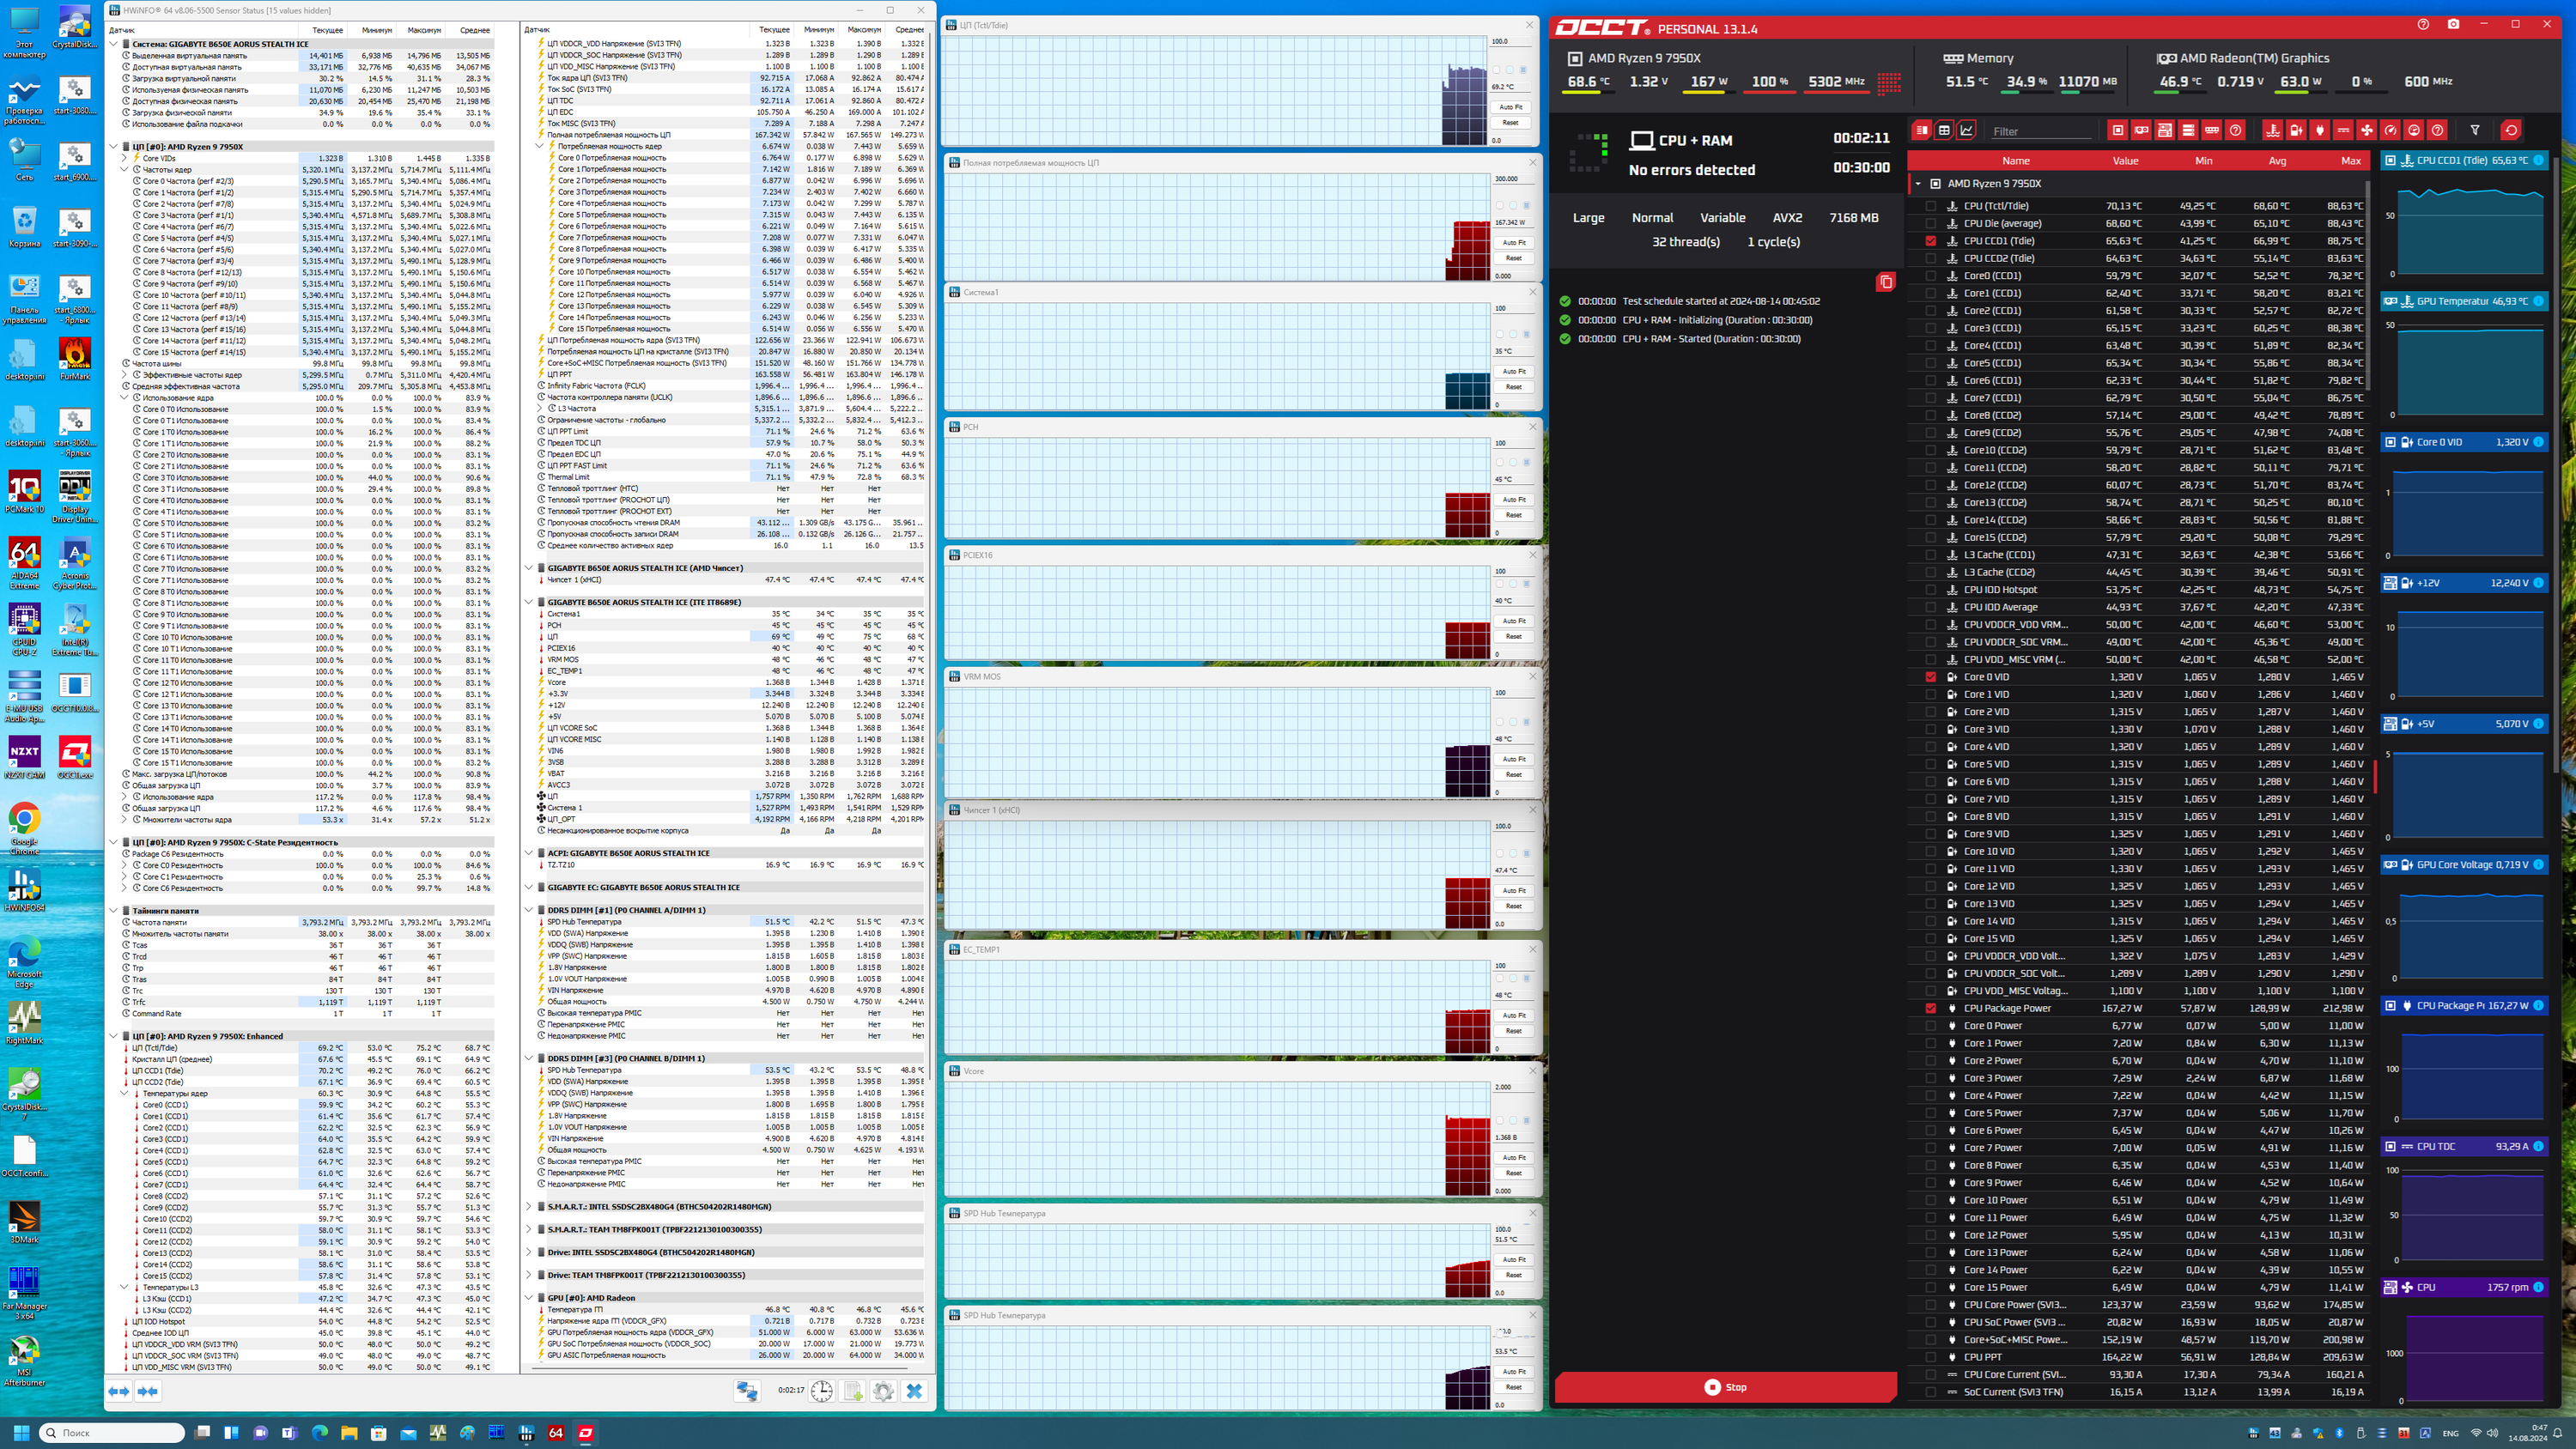Screen dimensions: 2576x1449
Task: Open info for CPU TDC graph tile
Action: pyautogui.click(x=2538, y=1147)
